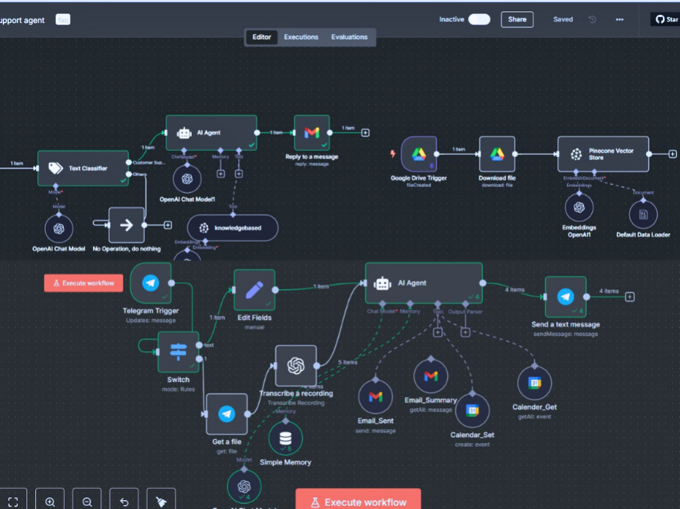Image resolution: width=680 pixels, height=509 pixels.
Task: Select the Embeddings OpenAI1 node
Action: coord(579,208)
